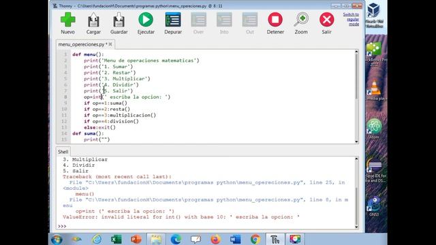Click the Nuevo green plus icon

68,20
